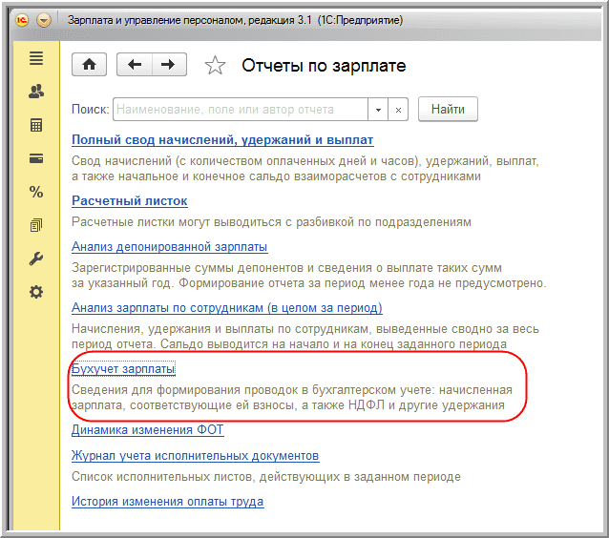Navigate forward with the right arrow
609x538 pixels.
(x=168, y=65)
